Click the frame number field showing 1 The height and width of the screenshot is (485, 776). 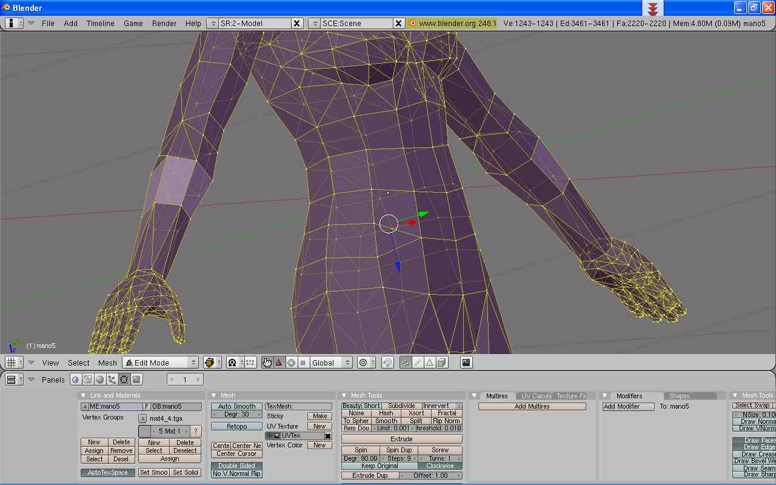(185, 380)
